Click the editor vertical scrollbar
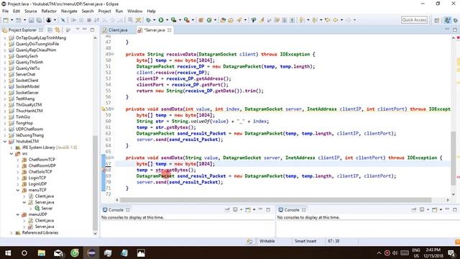 454,158
